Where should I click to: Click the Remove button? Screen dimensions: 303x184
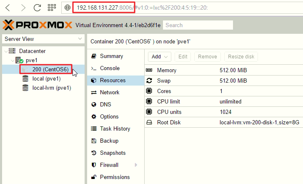pyautogui.click(x=207, y=57)
